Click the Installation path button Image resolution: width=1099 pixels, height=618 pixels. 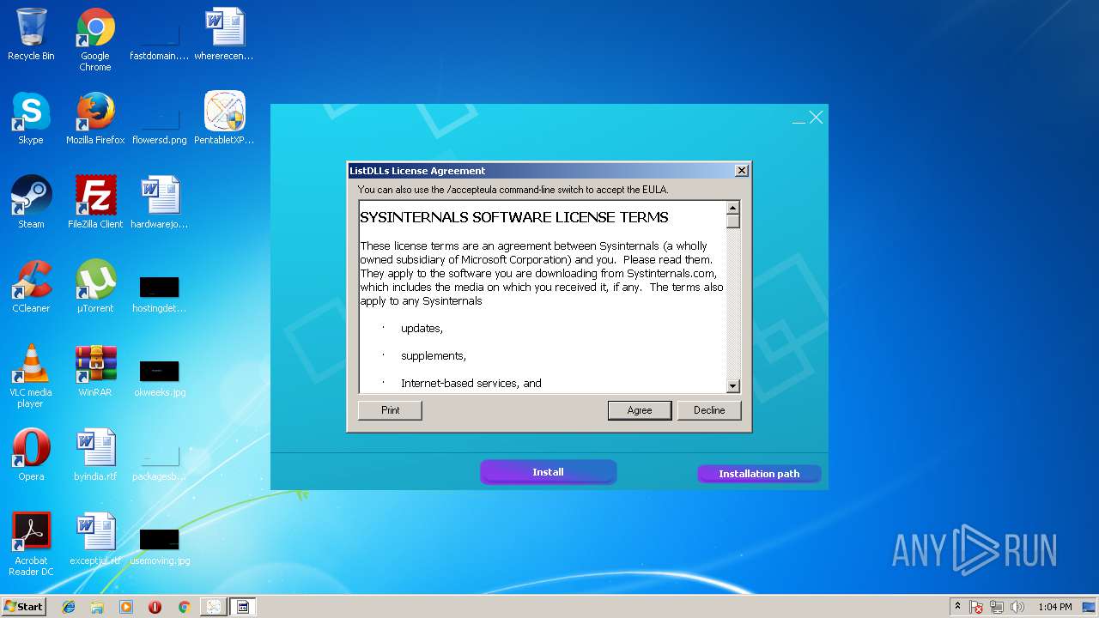point(759,474)
